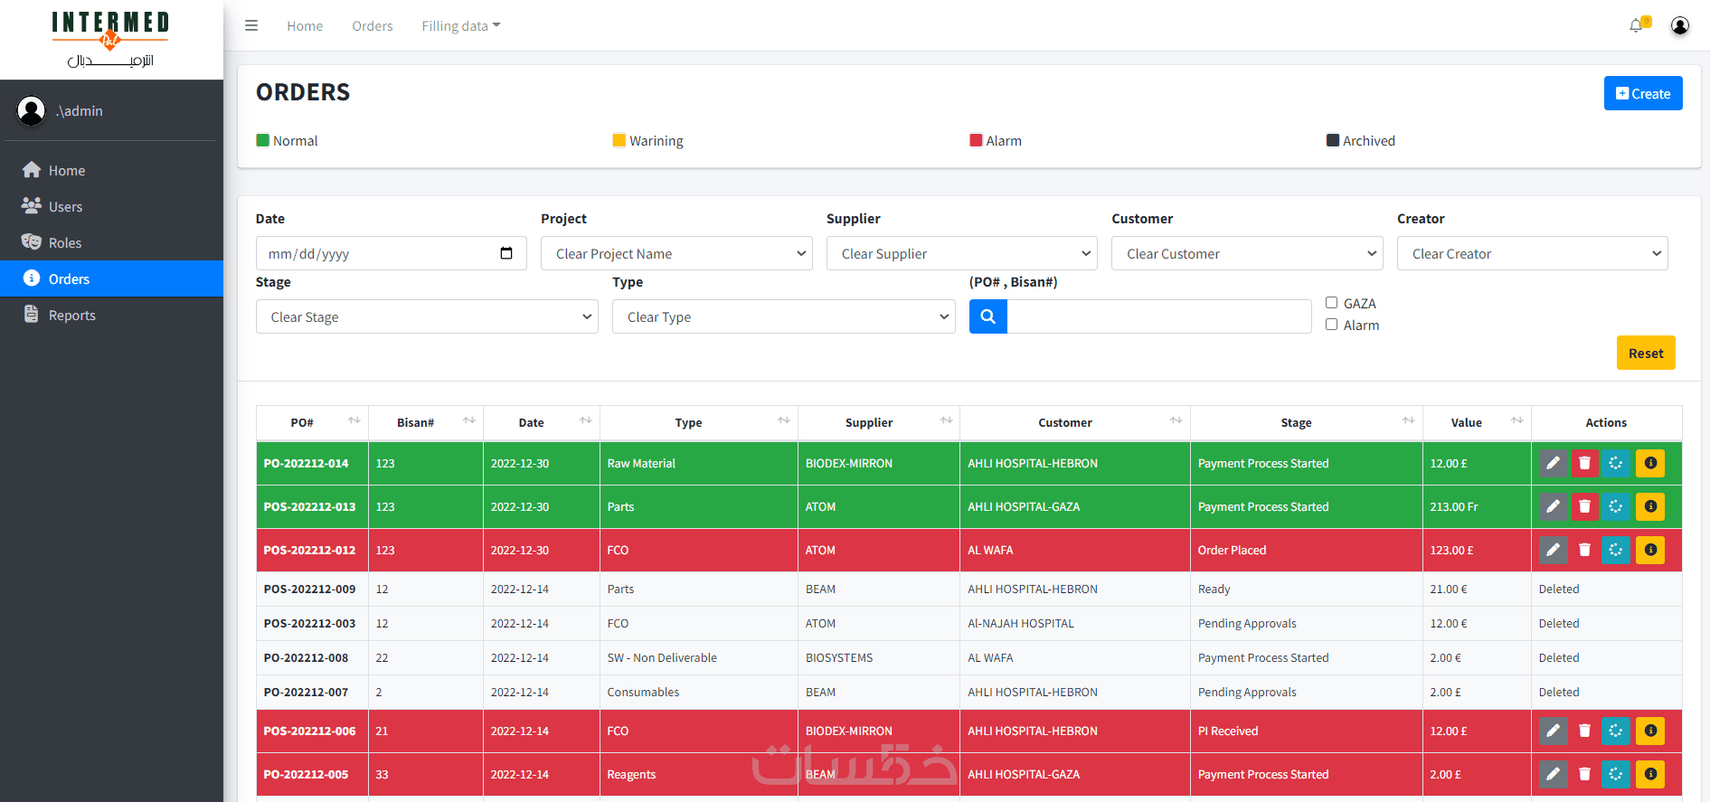Tick the Alarm filter checkbox
Screen dimensions: 1710x802
click(1332, 325)
